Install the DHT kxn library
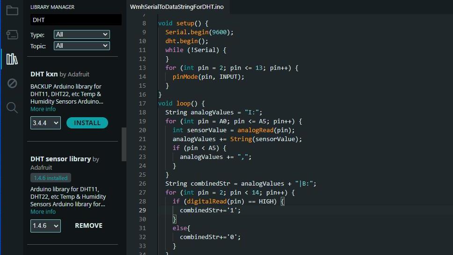 (87, 123)
